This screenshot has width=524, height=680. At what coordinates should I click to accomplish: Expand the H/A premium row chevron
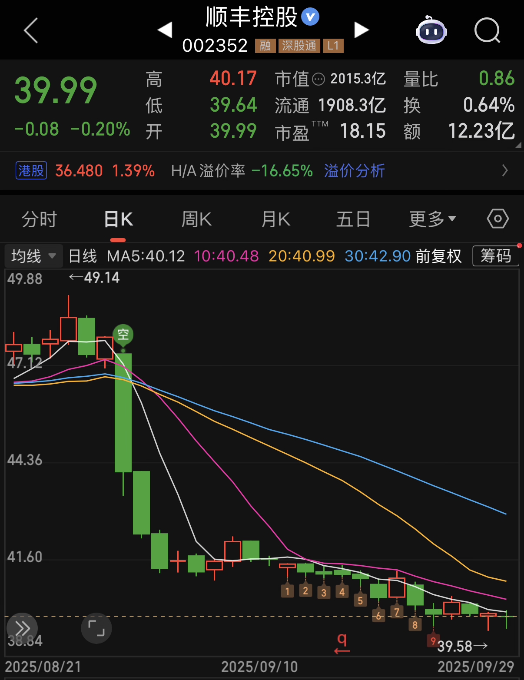coord(504,171)
